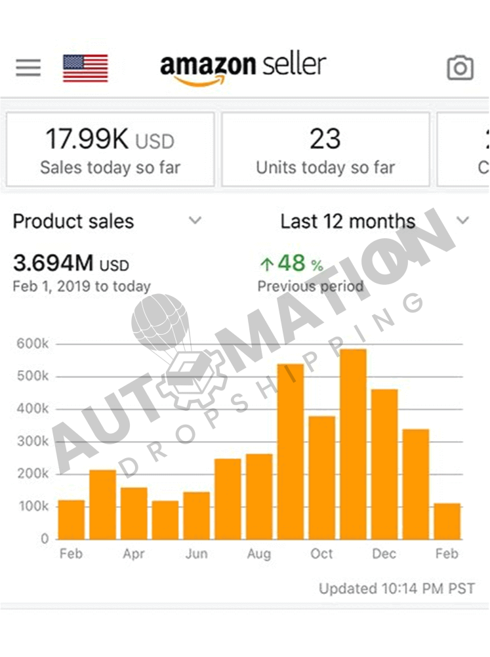Click the camera search icon
This screenshot has width=490, height=657.
click(x=460, y=68)
